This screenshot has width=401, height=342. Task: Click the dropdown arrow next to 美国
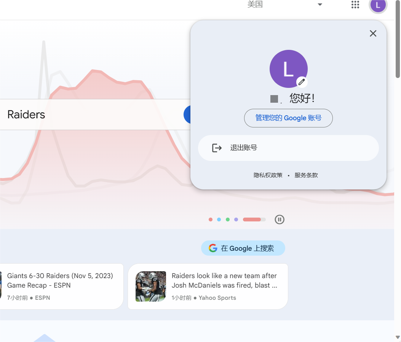(x=320, y=5)
